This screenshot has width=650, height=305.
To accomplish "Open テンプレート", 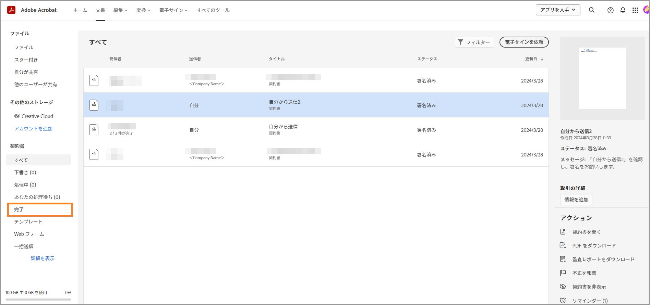I will (x=28, y=221).
